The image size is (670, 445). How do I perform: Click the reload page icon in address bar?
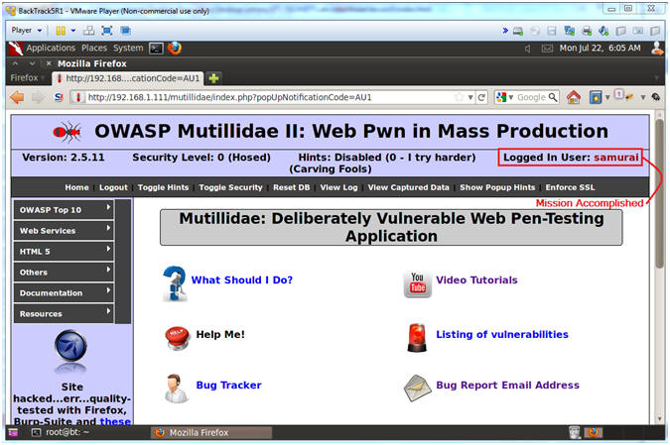(x=481, y=97)
